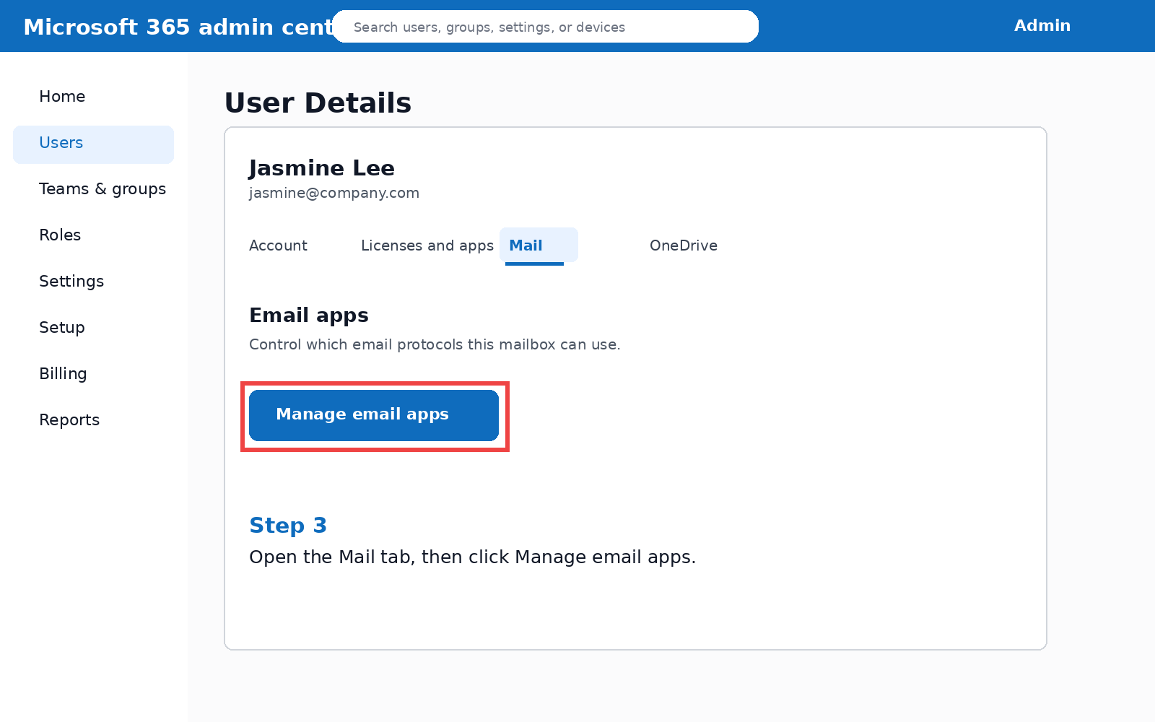Focus the search users, groups field

(x=545, y=27)
